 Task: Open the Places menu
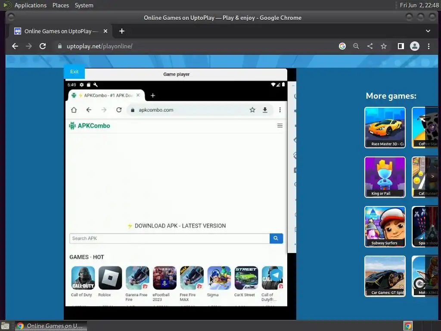60,5
